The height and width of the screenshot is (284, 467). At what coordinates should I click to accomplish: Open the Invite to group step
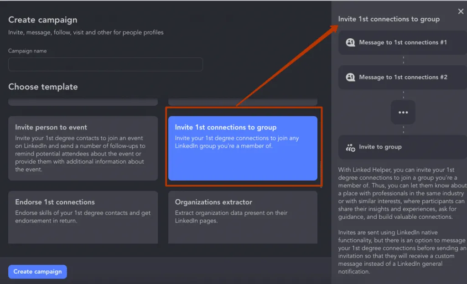[x=402, y=147]
